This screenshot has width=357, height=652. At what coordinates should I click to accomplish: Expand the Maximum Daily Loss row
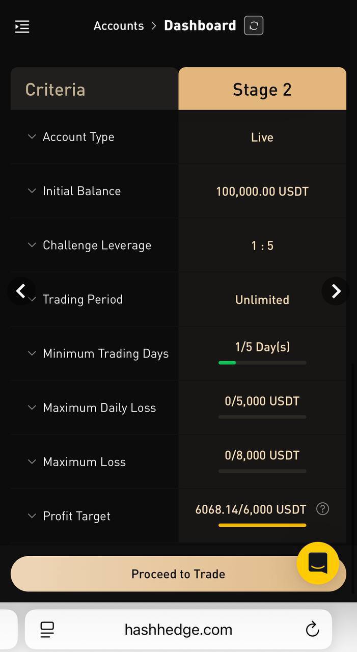[x=94, y=407]
